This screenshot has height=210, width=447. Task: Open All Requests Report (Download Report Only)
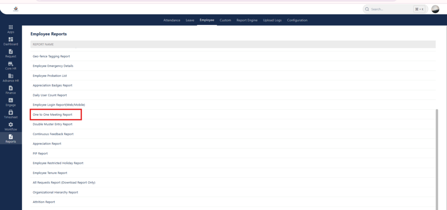point(233,182)
